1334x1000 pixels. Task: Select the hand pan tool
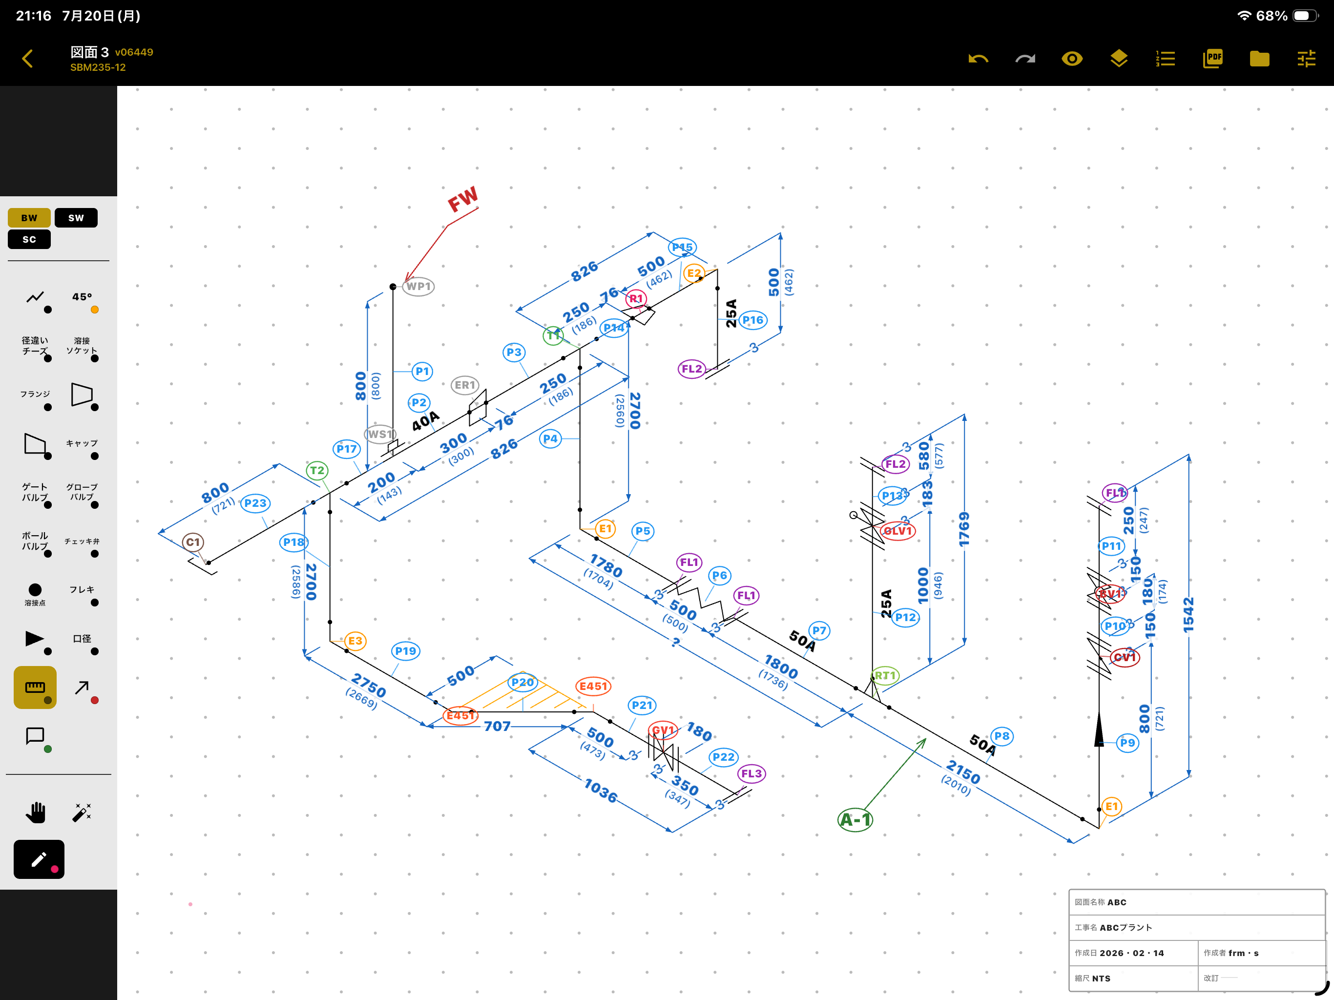point(35,812)
